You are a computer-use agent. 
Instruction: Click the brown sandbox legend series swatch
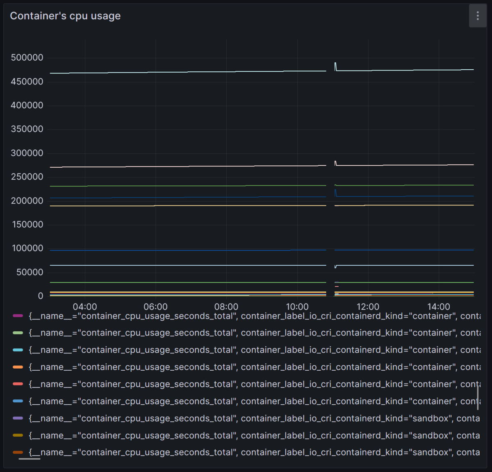pos(18,452)
